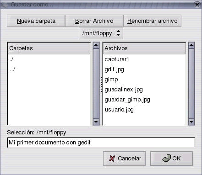Select the usuario.jpg file

pos(144,110)
